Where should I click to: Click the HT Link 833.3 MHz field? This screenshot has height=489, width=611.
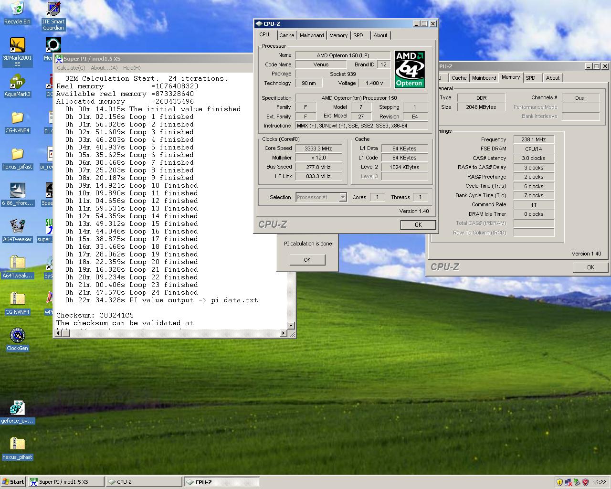pyautogui.click(x=318, y=176)
